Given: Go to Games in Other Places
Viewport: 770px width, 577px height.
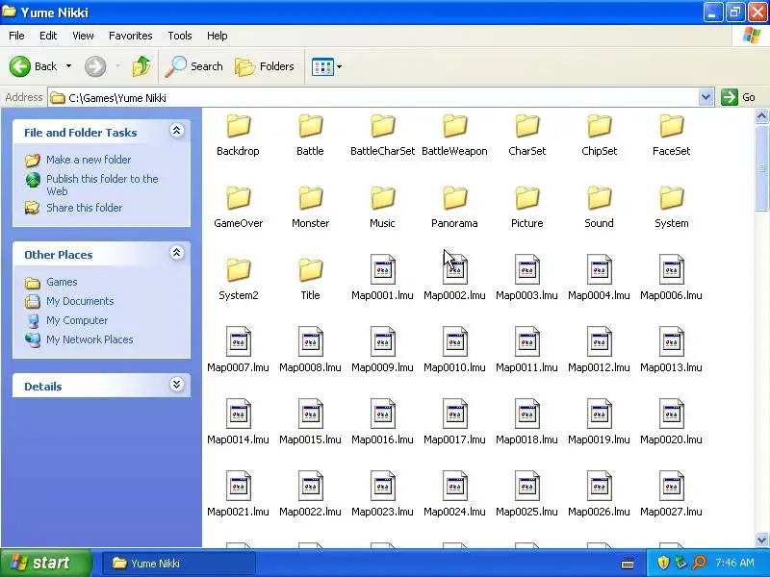Looking at the screenshot, I should pos(62,282).
